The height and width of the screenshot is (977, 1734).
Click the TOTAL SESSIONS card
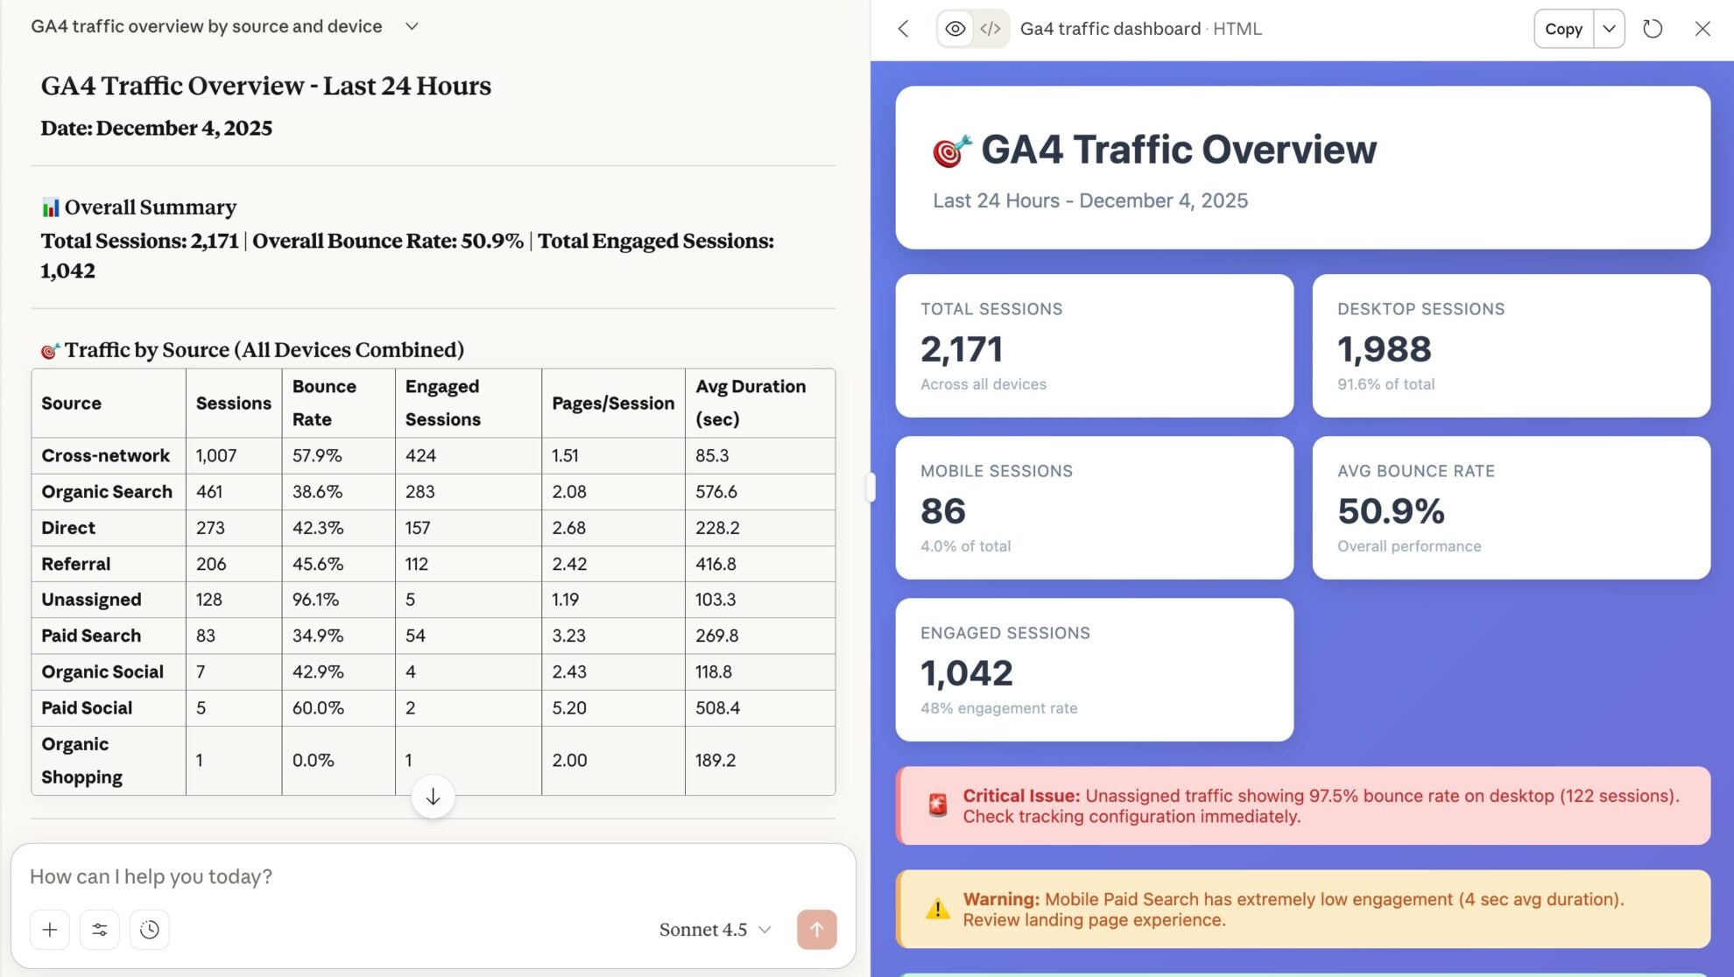pos(1094,346)
